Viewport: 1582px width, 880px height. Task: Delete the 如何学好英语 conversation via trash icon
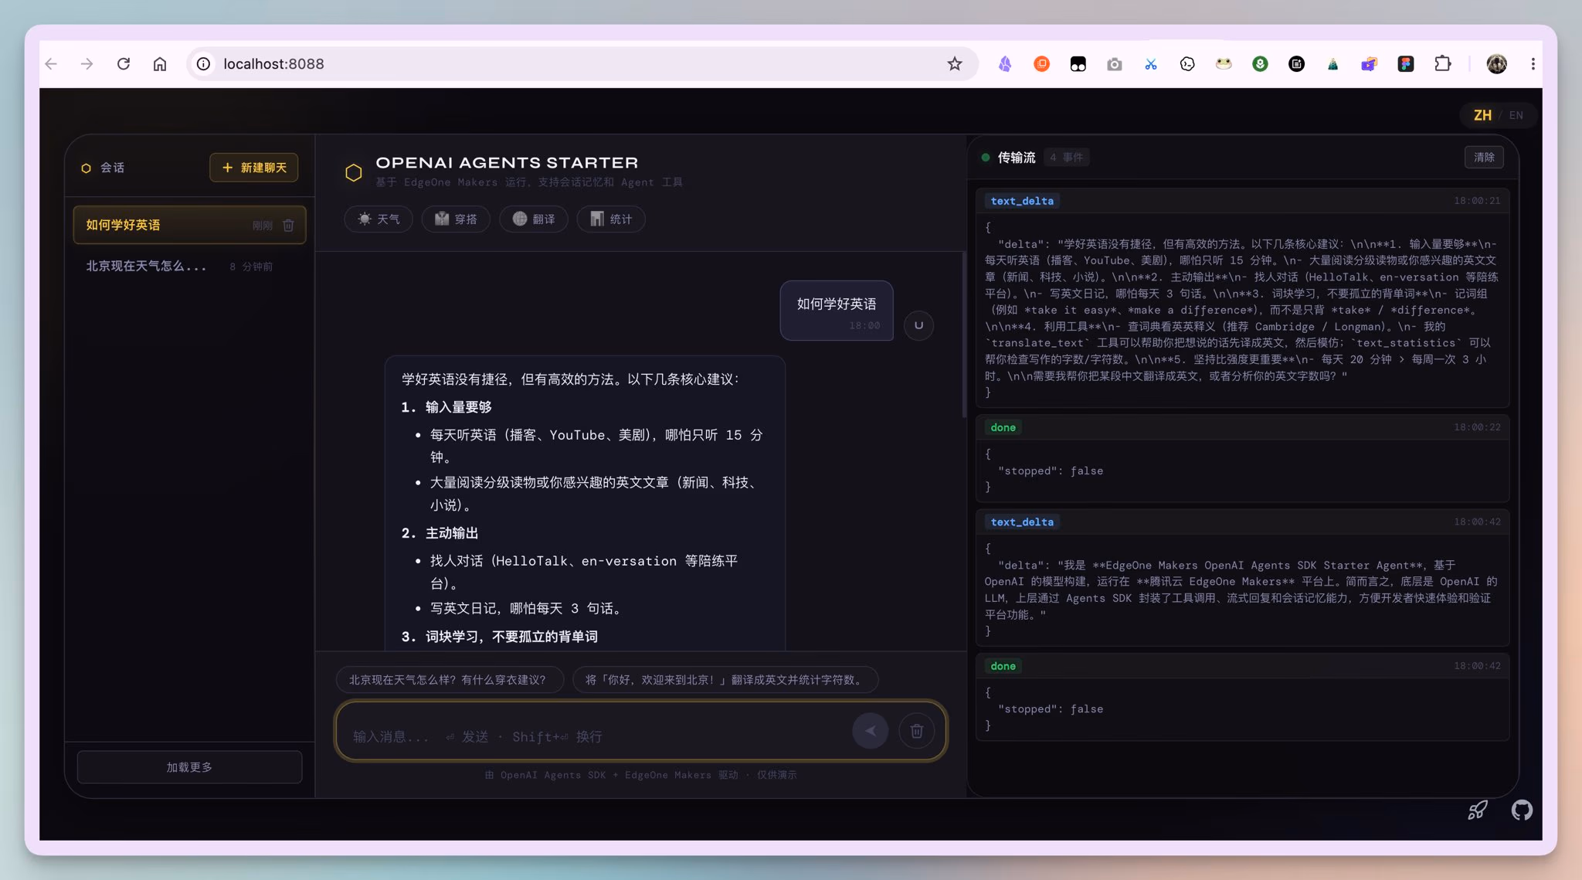coord(288,226)
